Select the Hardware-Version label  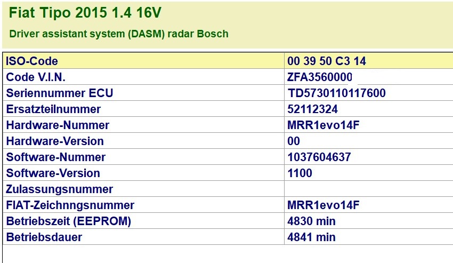pos(55,141)
